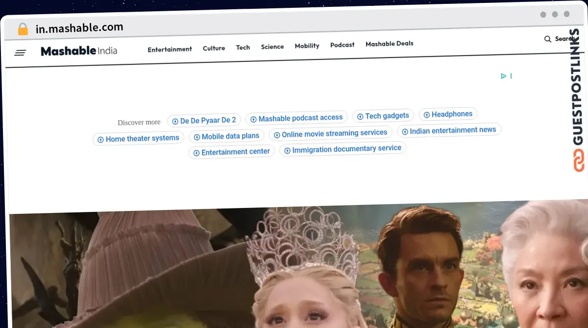Image resolution: width=588 pixels, height=328 pixels.
Task: Open the hamburger menu icon
Action: click(x=20, y=52)
